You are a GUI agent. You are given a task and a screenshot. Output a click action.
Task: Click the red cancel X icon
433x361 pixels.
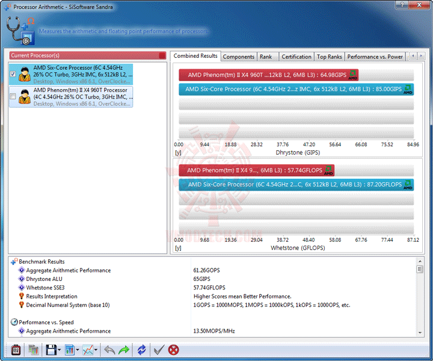click(173, 350)
